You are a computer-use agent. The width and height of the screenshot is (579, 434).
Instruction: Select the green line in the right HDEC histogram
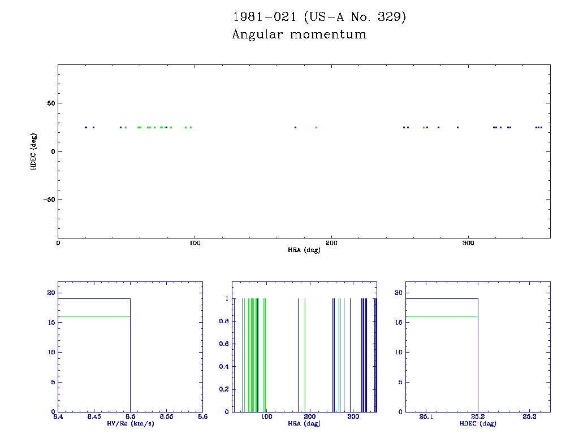(x=442, y=316)
